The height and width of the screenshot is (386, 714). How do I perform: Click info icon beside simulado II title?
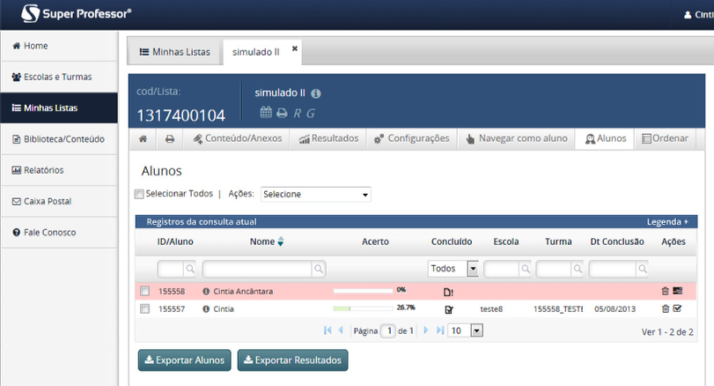316,93
